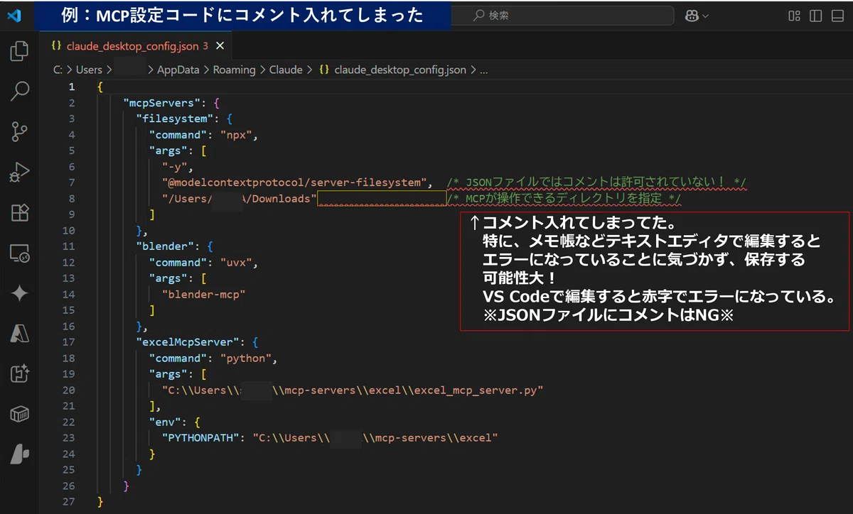Click the "@modelcontextprotocol/server-filesystem" string
Screen dimensions: 853x514
tap(293, 182)
